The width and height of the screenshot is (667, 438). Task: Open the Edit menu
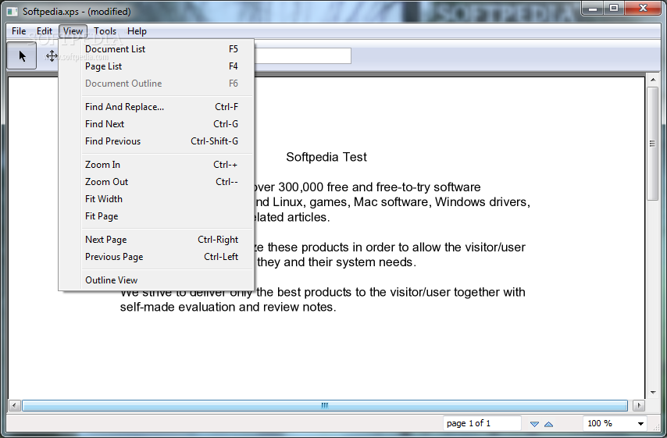45,31
